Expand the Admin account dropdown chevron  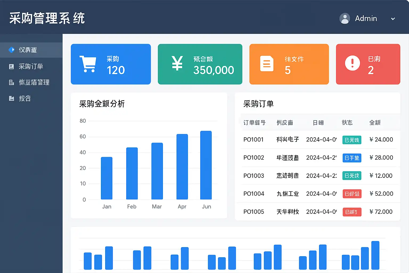pos(393,19)
